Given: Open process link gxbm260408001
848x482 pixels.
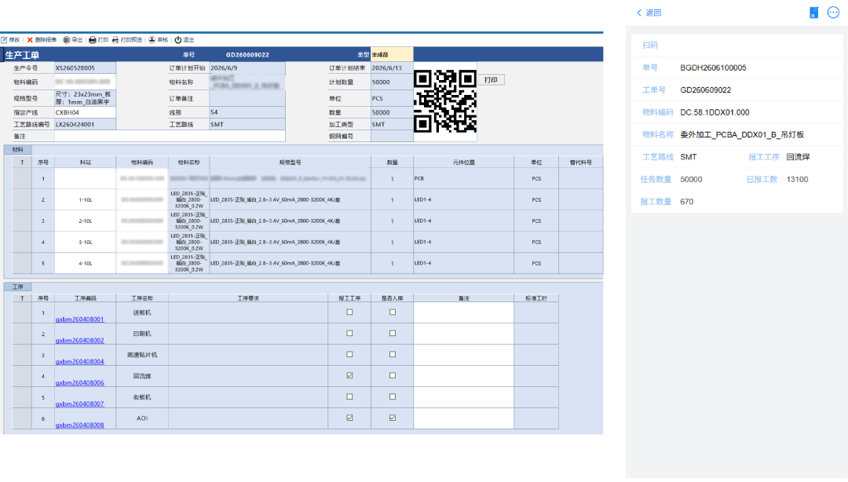Looking at the screenshot, I should click(x=79, y=320).
